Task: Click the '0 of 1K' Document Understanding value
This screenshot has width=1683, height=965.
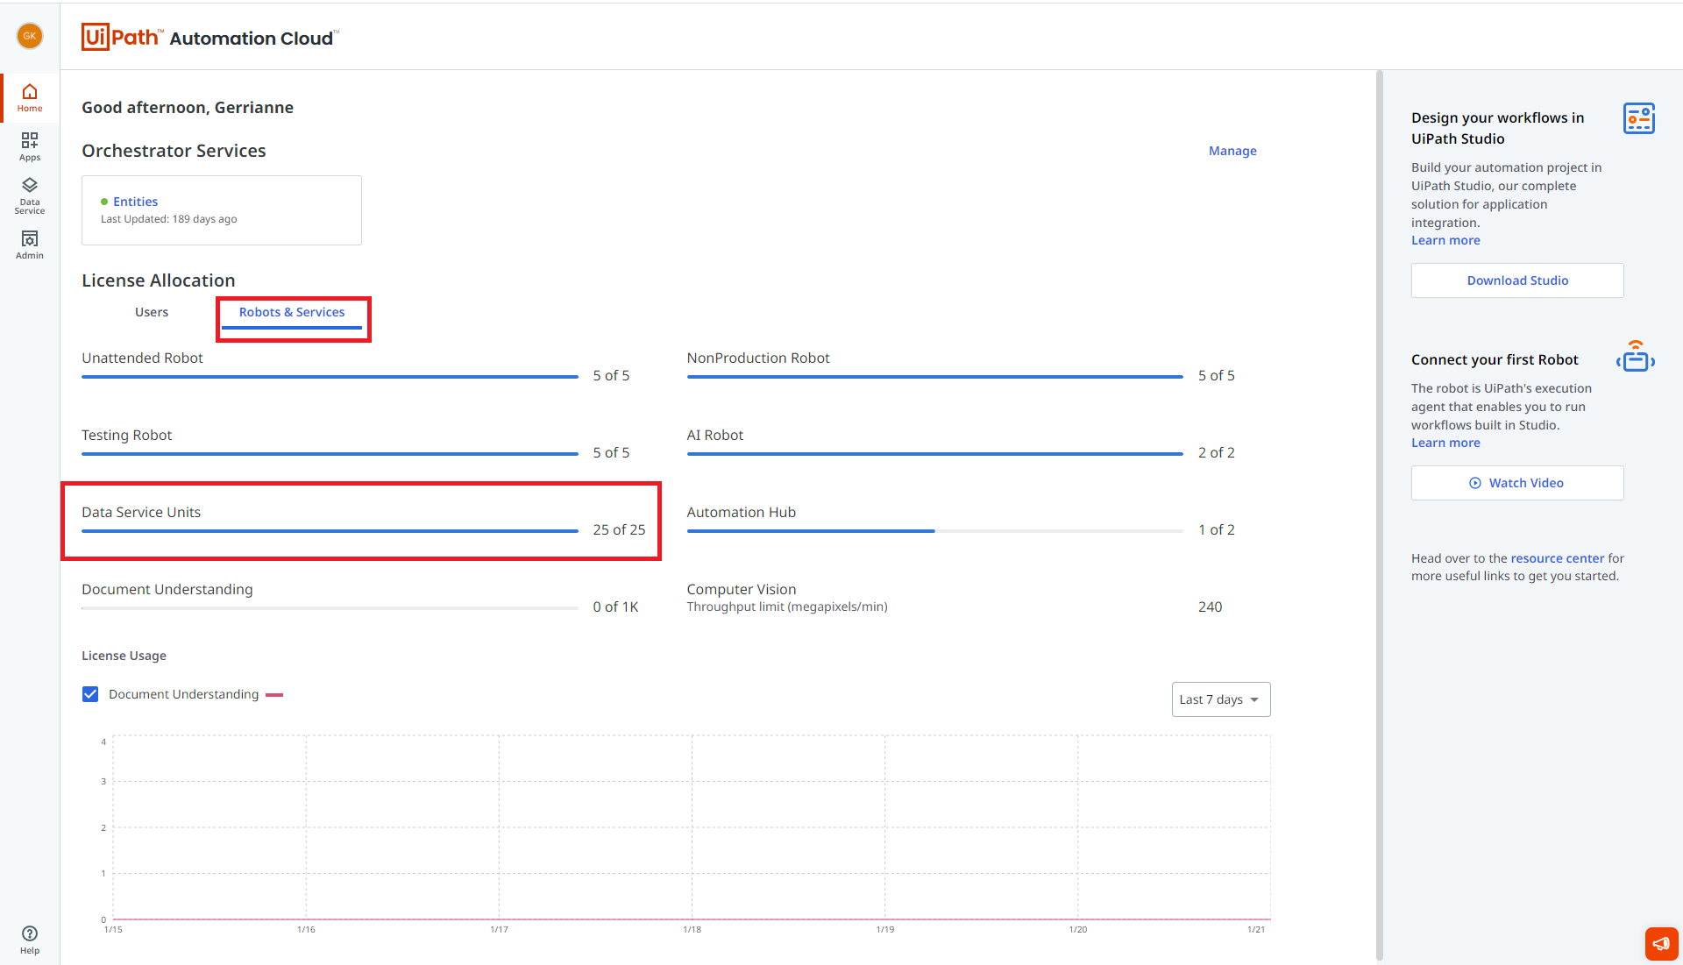Action: coord(615,607)
